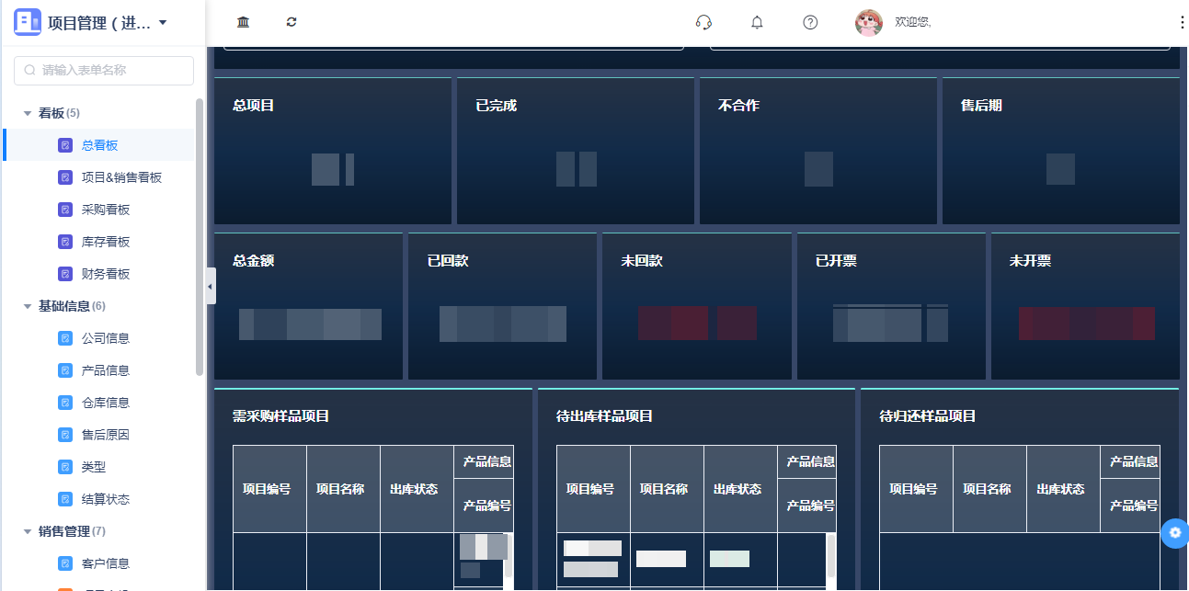
Task: Click the 总金额 statistic card
Action: [308, 306]
